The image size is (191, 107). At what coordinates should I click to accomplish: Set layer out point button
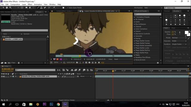(x=84, y=59)
